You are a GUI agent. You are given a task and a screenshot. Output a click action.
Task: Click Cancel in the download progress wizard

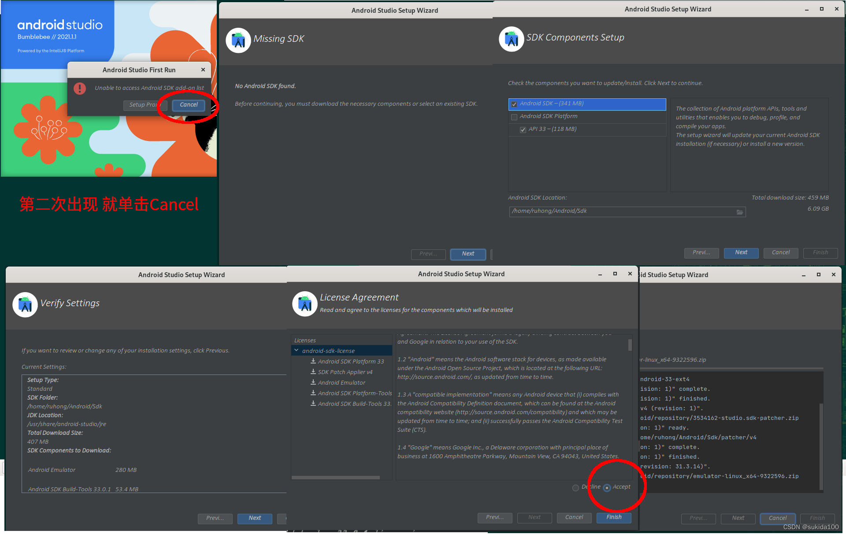click(x=778, y=519)
